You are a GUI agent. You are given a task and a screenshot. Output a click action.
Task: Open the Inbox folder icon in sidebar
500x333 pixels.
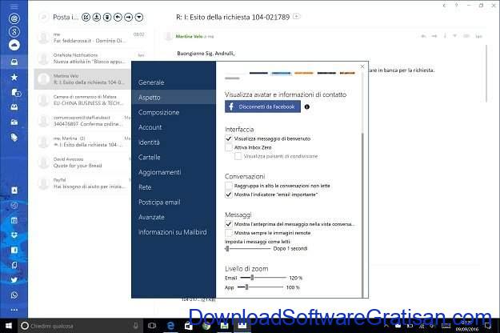(x=14, y=62)
